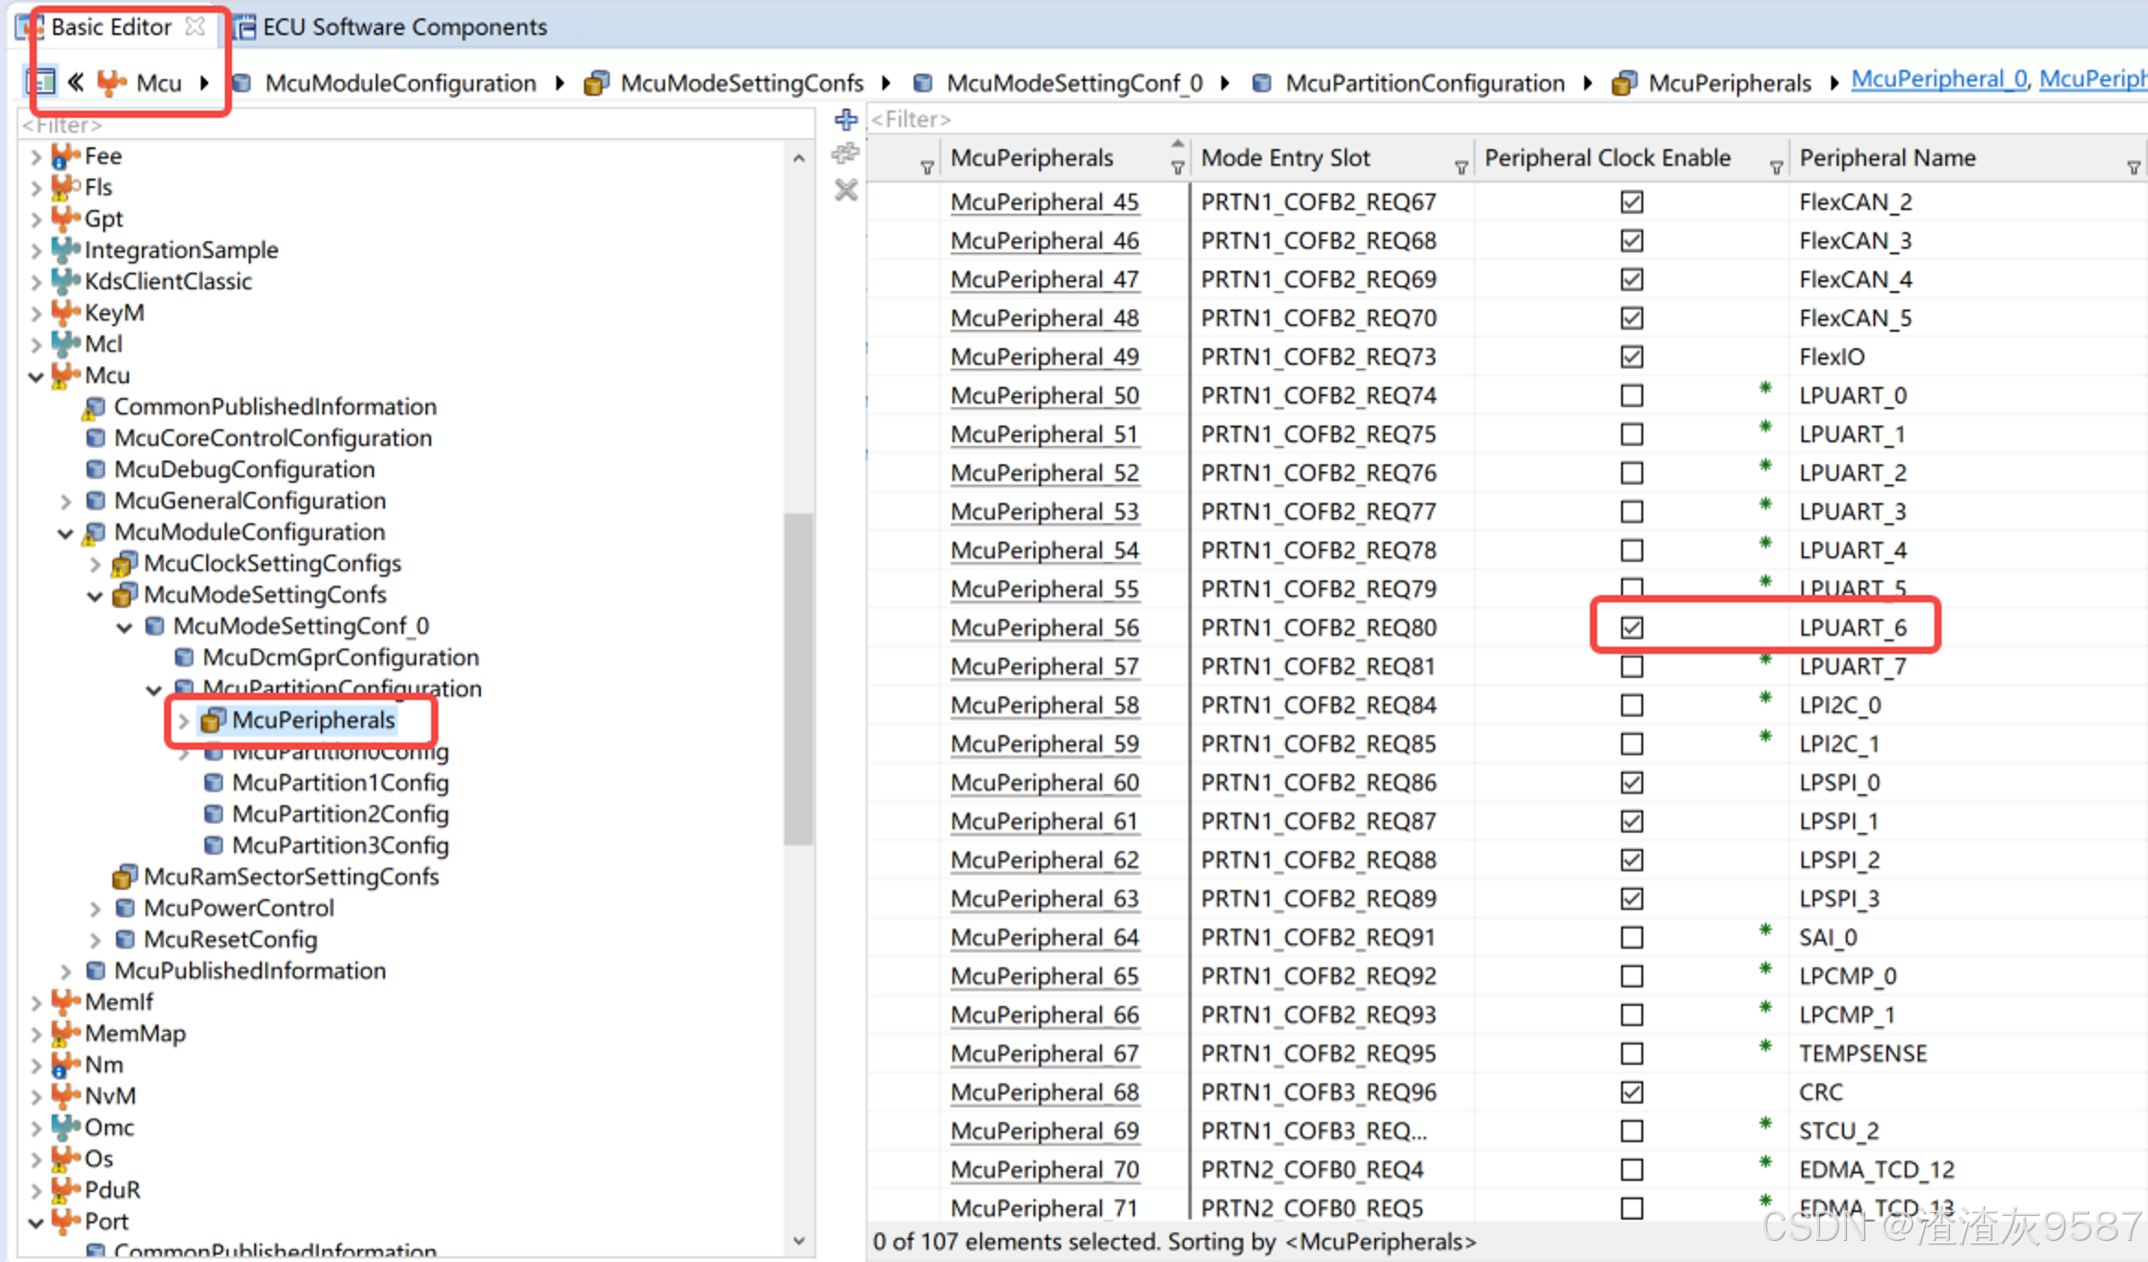Click the duplicate element icon below plus
2148x1262 pixels.
tap(846, 154)
